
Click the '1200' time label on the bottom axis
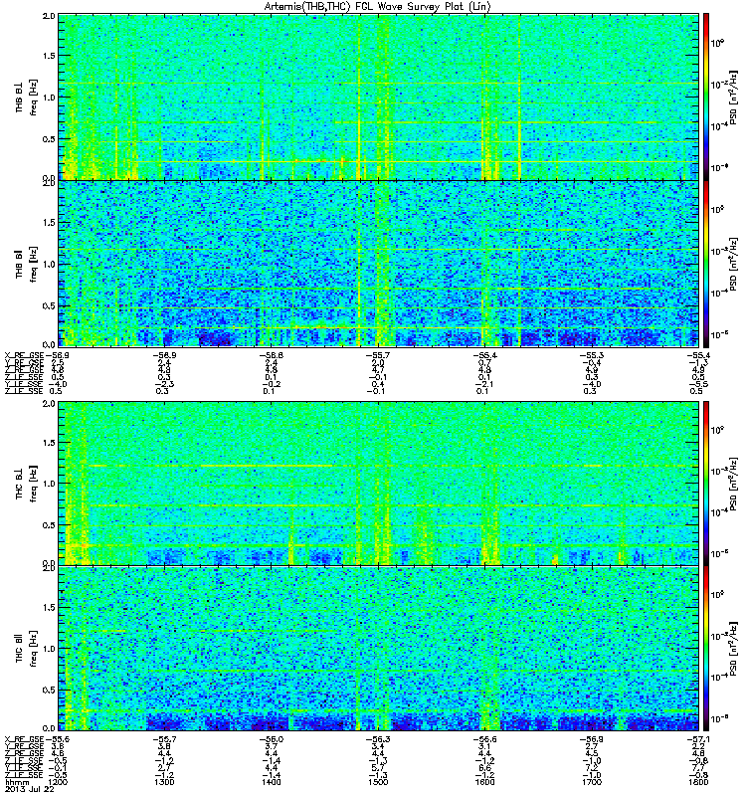point(59,782)
